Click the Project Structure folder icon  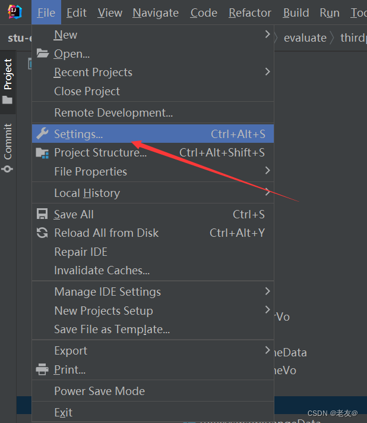(42, 153)
